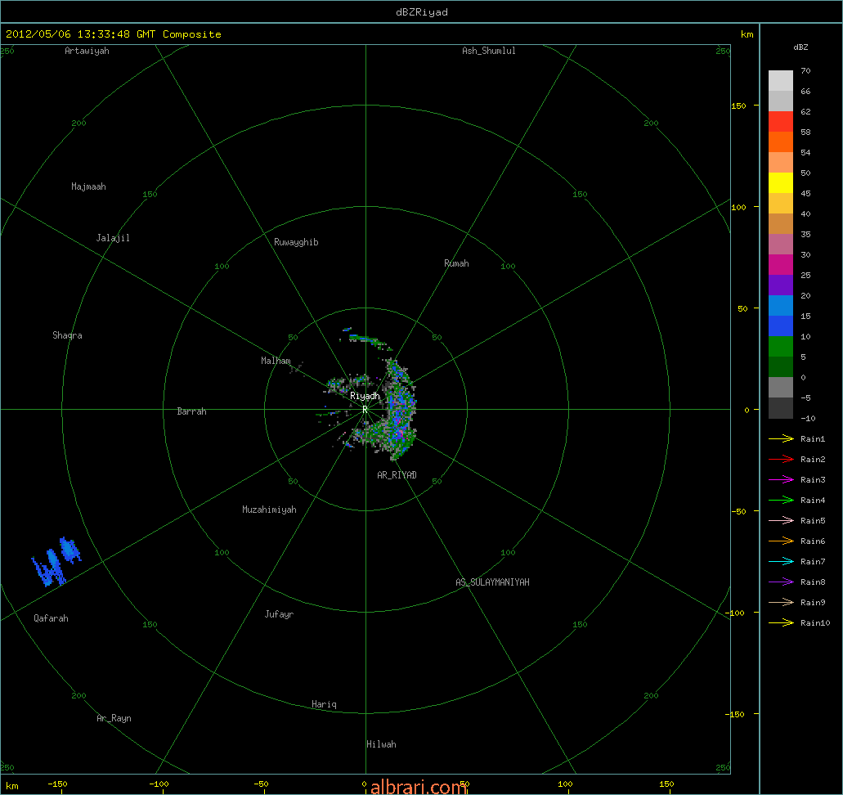Click the top right km unit label

[747, 34]
